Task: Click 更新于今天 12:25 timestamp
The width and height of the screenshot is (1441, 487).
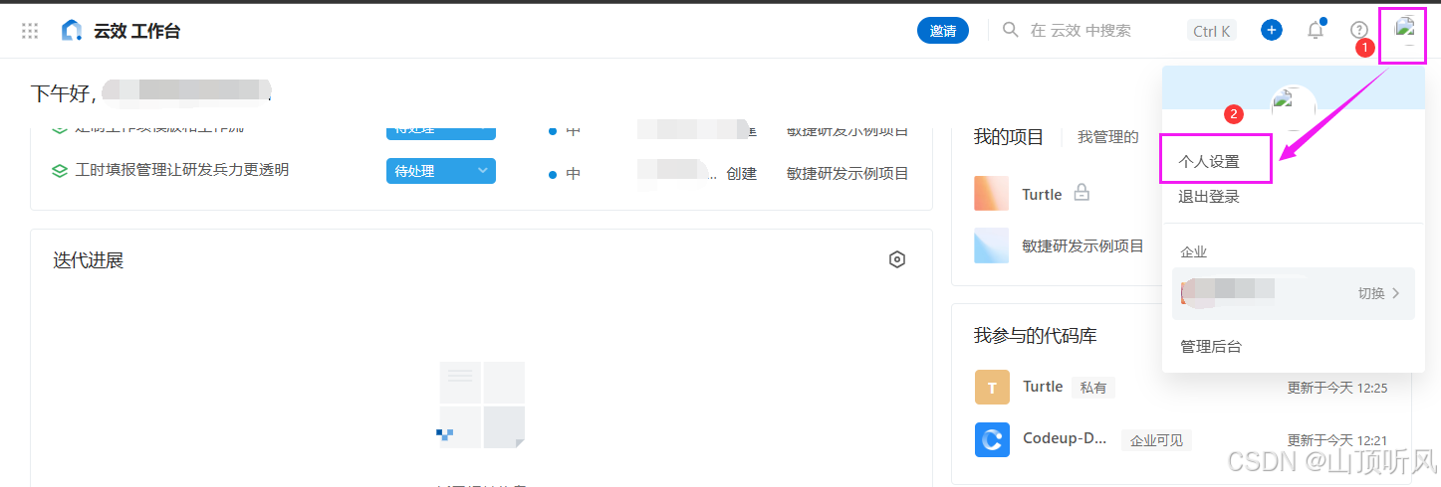Action: [1337, 388]
